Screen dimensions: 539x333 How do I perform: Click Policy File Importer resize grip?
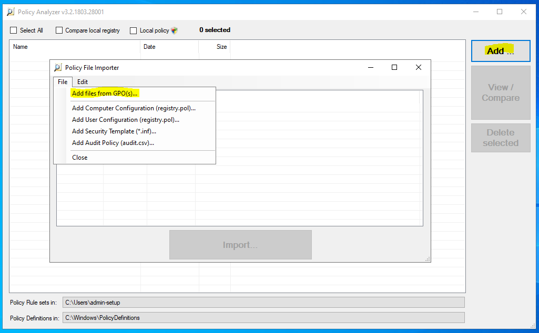[428, 259]
